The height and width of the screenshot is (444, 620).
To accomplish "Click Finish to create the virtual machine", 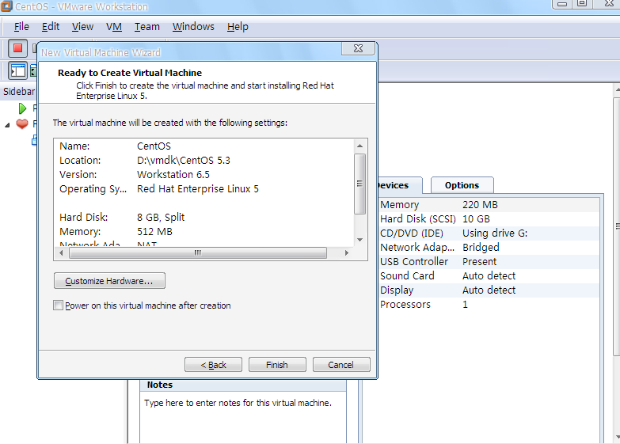I will pos(277,365).
